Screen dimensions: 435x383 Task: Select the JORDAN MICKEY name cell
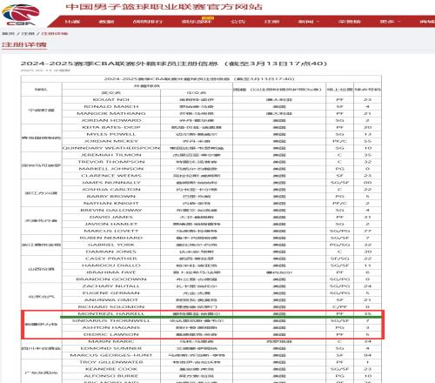coord(111,141)
